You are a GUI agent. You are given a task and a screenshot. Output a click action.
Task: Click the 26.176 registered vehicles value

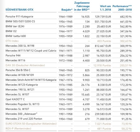pyautogui.click(x=86, y=85)
